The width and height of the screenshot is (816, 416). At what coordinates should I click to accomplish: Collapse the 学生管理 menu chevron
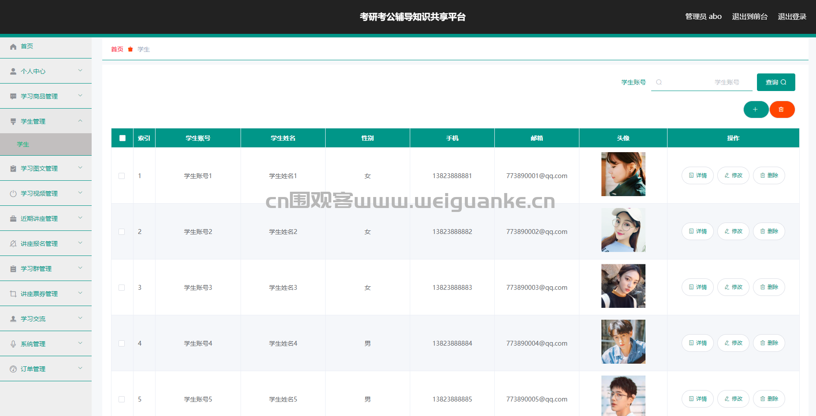click(80, 120)
